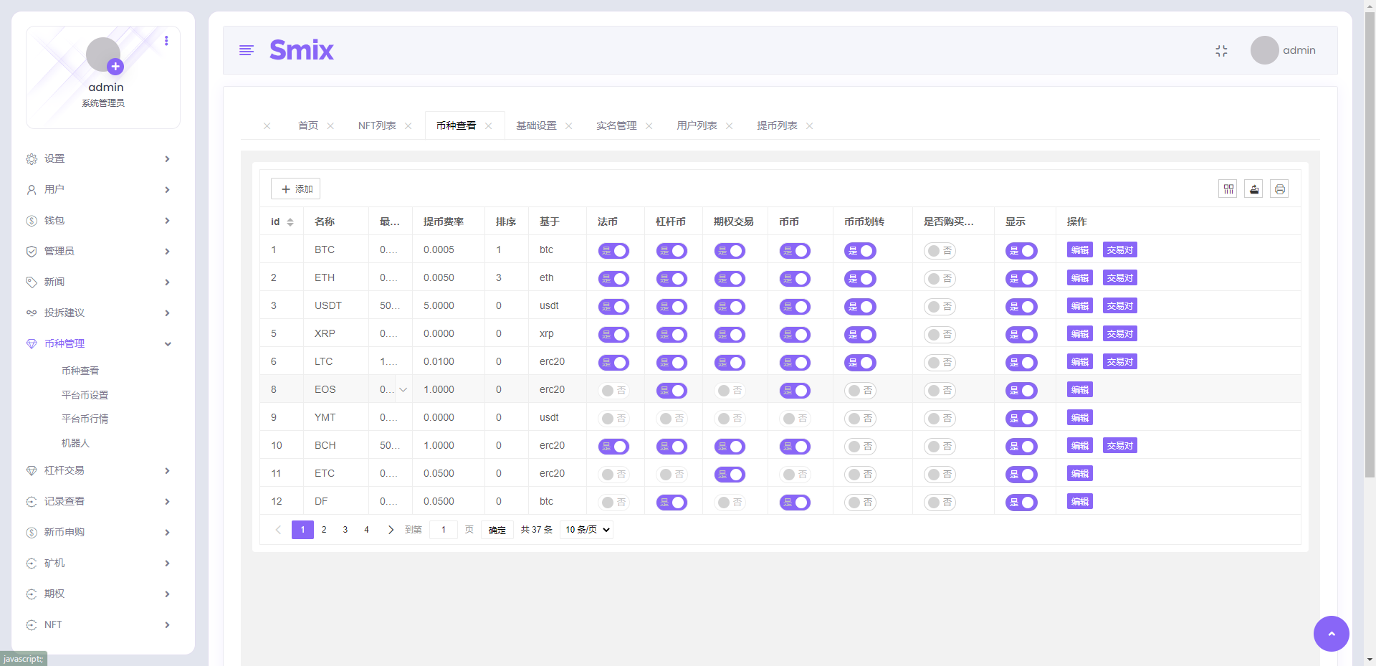Screen dimensions: 1376x666
Task: Turn off the 显示 toggle for EOS
Action: coord(1022,390)
